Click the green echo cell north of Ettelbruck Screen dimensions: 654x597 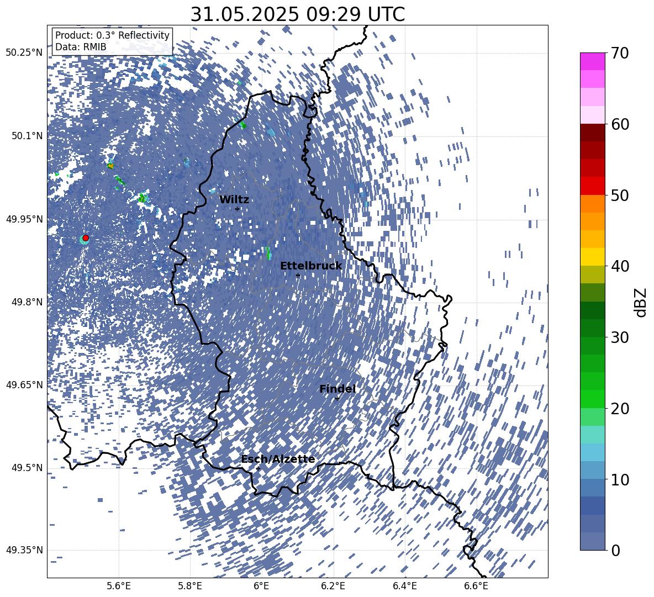(268, 252)
